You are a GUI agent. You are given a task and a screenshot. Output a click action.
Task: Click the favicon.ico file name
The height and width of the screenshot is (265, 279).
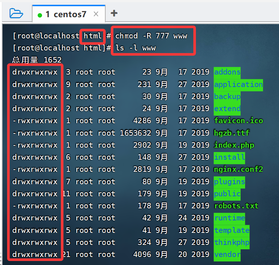tap(238, 121)
